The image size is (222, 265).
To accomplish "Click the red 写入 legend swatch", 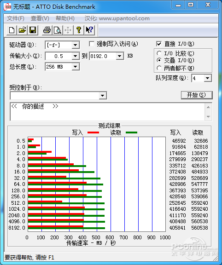I will click(x=93, y=132).
